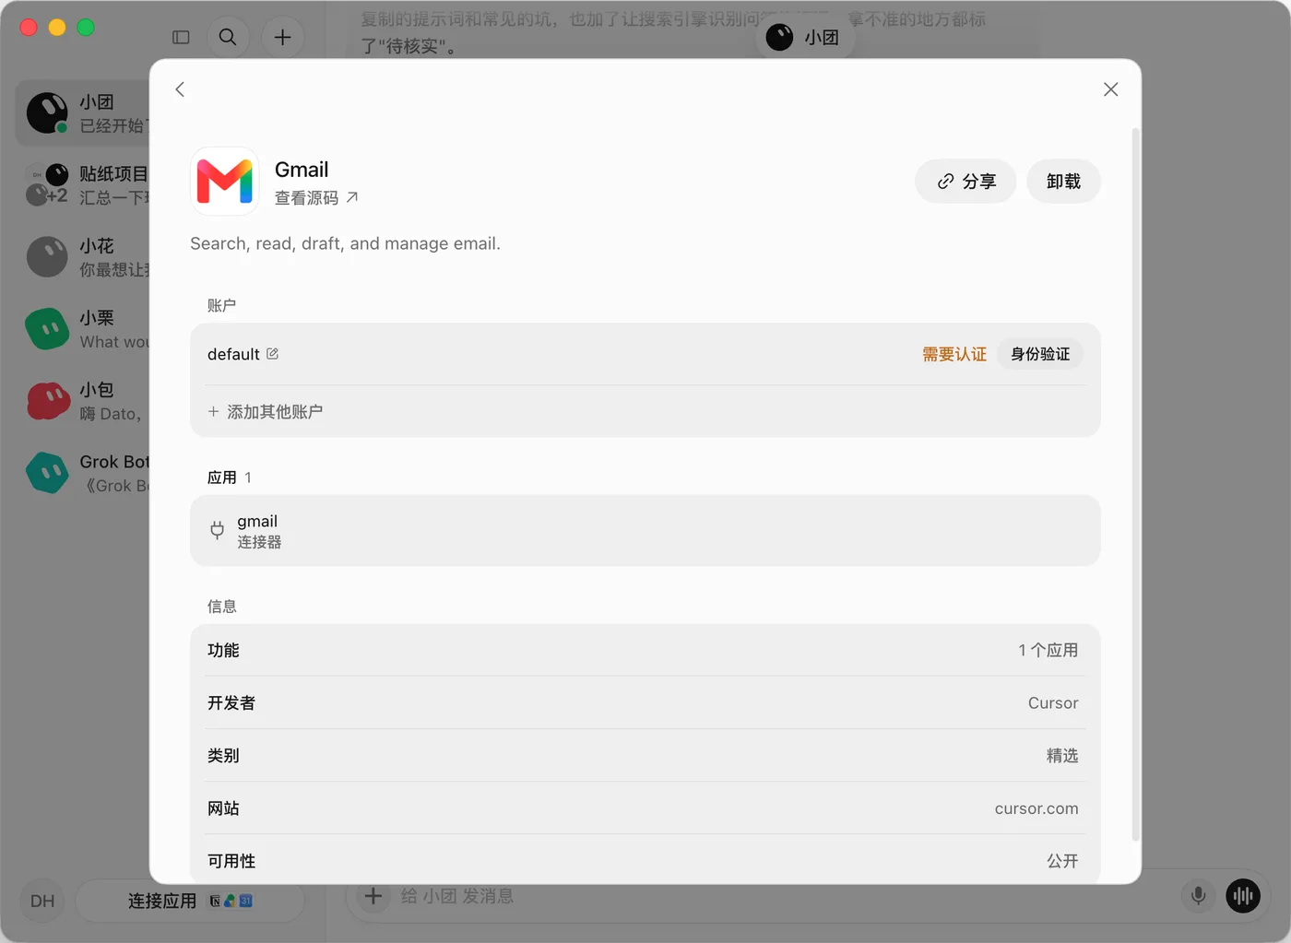Open the gmail 连接器 app row
The image size is (1291, 943).
tap(645, 531)
